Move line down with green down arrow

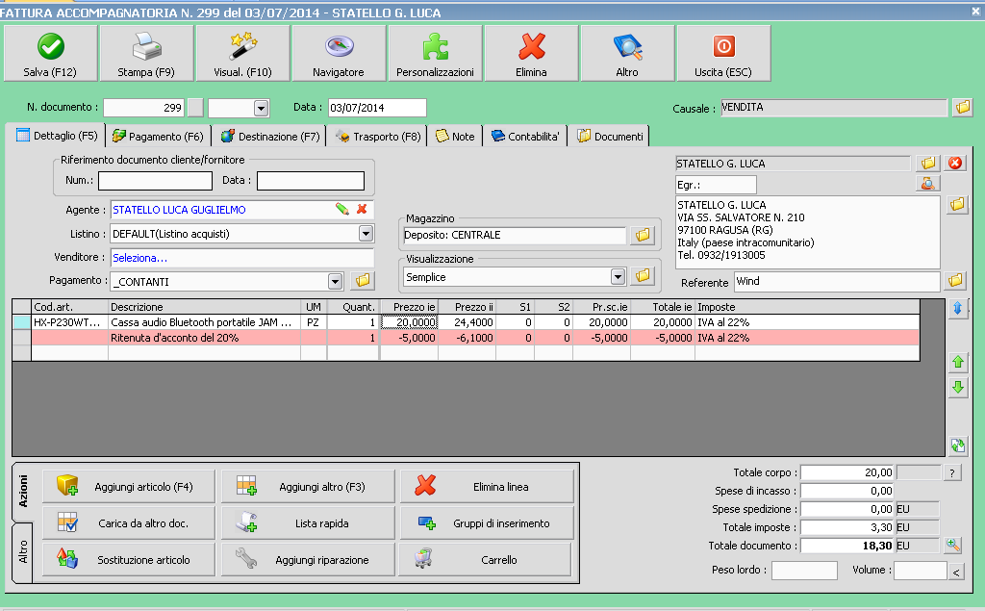click(x=957, y=387)
